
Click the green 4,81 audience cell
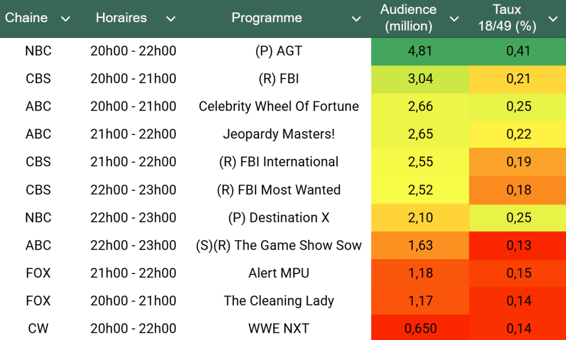(x=420, y=51)
